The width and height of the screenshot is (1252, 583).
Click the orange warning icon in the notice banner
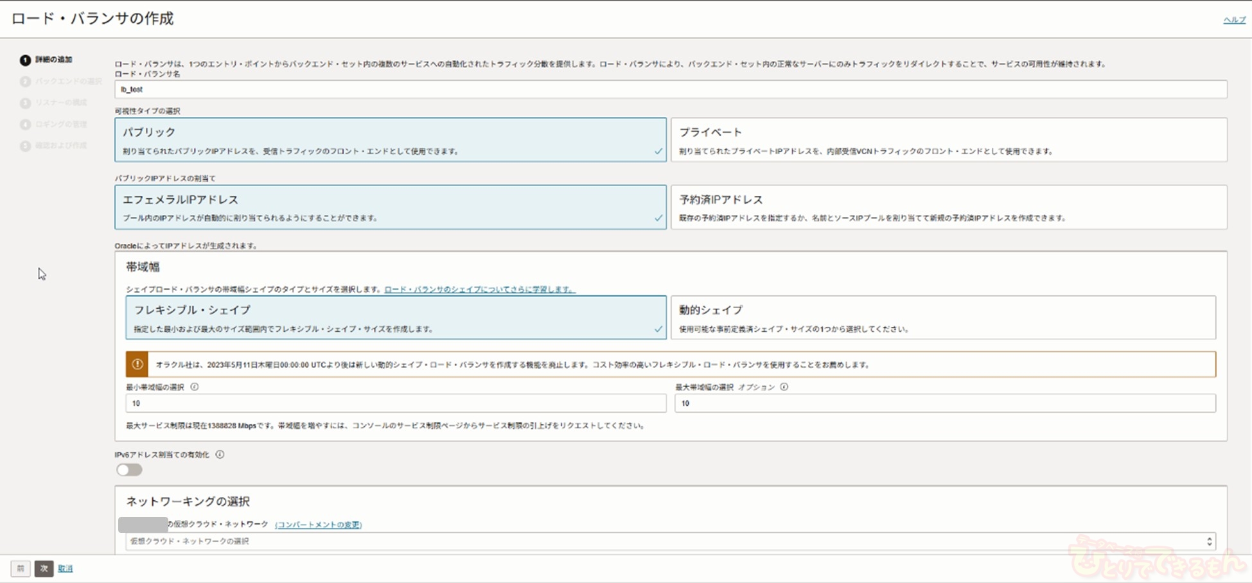click(x=137, y=364)
